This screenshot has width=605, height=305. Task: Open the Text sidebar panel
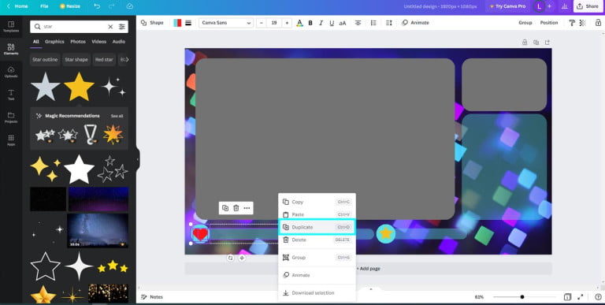click(x=11, y=95)
